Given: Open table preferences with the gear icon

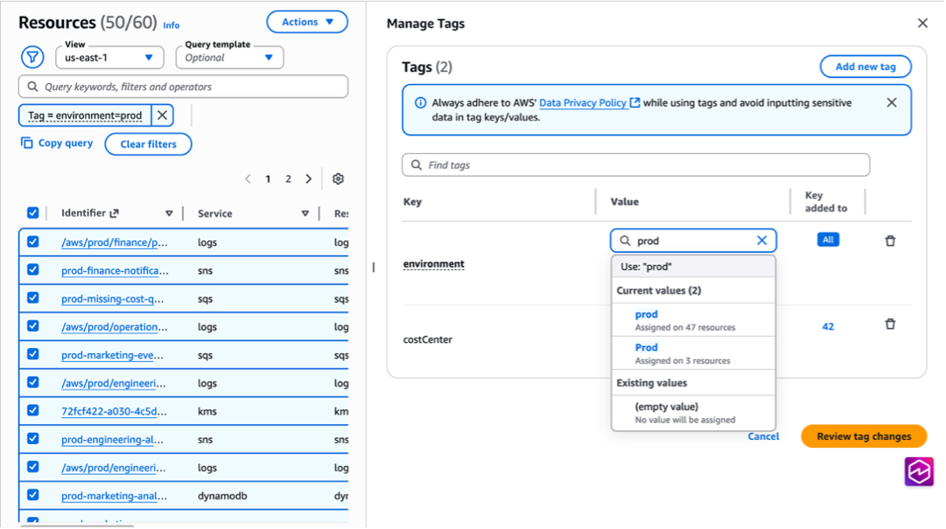Looking at the screenshot, I should (x=338, y=178).
